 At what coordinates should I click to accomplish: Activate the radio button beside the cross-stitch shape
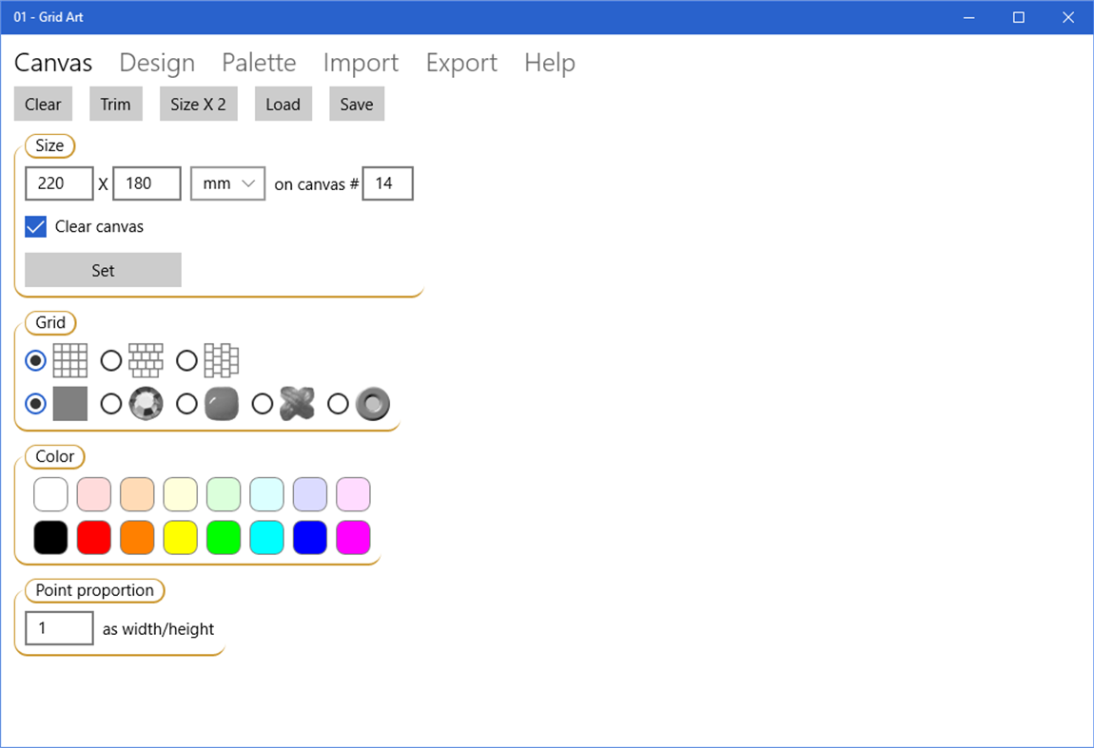[263, 403]
